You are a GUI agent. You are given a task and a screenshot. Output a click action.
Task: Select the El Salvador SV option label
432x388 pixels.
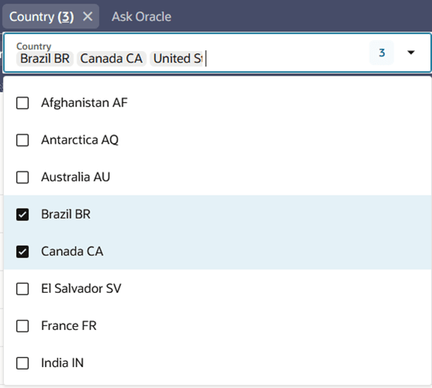[81, 289]
